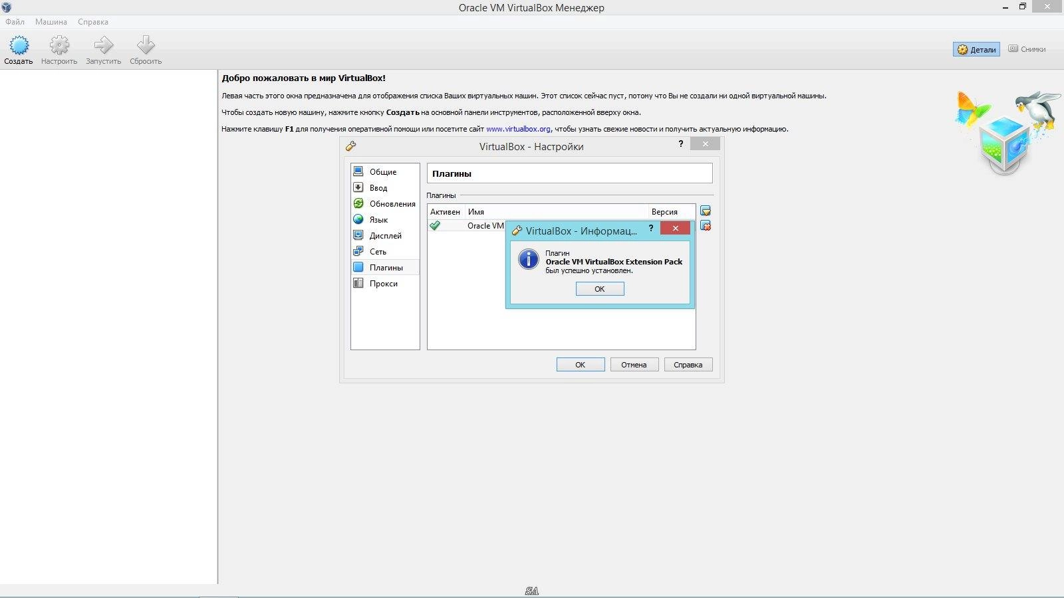The width and height of the screenshot is (1064, 598).
Task: Click the VirtualBox logo in main title bar
Action: pos(7,7)
